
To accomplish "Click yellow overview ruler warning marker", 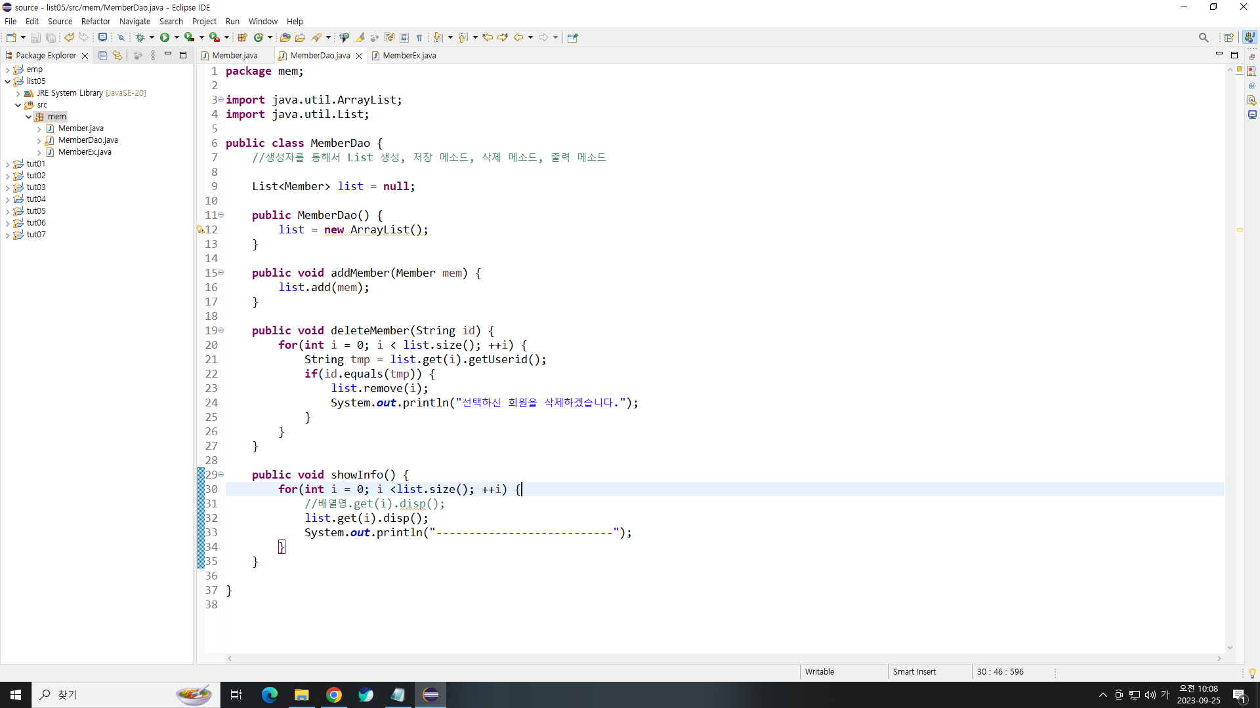I will click(x=1240, y=229).
